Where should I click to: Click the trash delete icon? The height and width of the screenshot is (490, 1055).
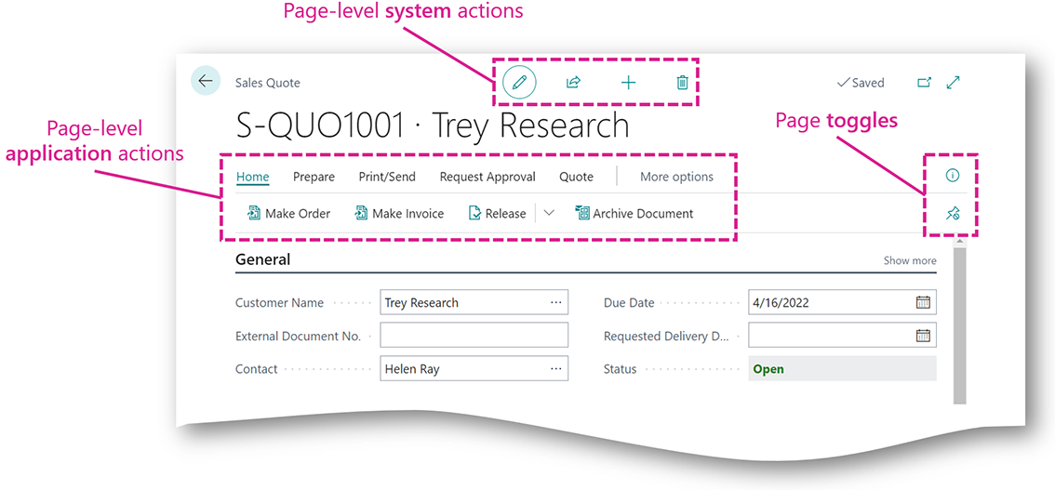682,83
